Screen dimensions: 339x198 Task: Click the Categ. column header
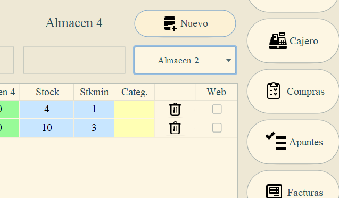(x=135, y=92)
